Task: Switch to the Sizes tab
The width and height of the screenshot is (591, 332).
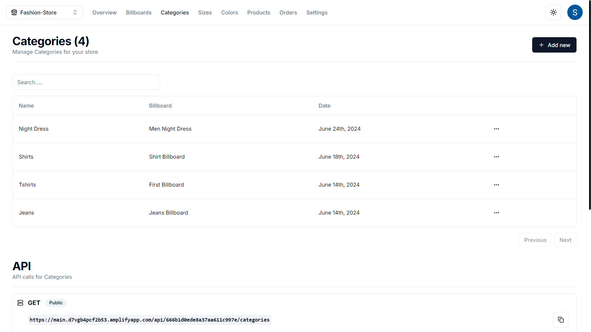Action: [205, 13]
